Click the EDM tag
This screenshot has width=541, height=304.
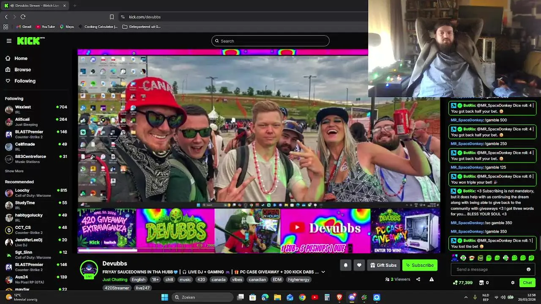277,280
